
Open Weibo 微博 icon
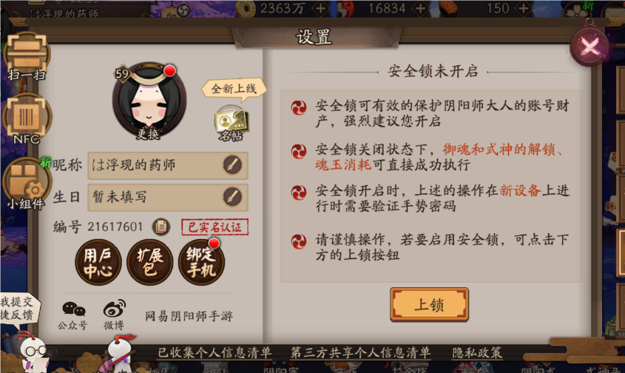click(x=114, y=315)
